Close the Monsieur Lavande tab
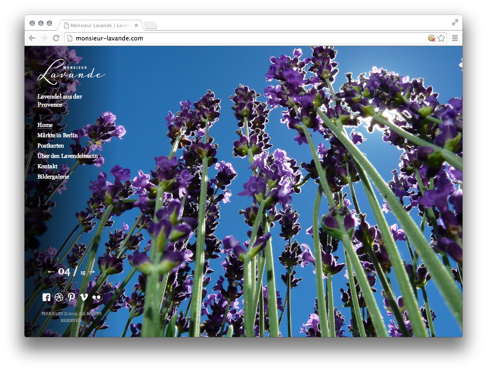This screenshot has width=487, height=371. click(136, 25)
